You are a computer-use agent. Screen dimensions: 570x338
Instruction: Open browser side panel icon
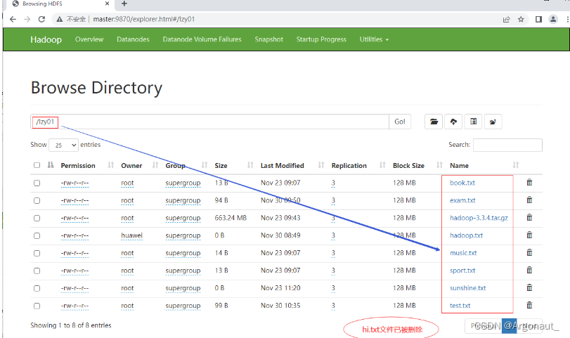(539, 19)
